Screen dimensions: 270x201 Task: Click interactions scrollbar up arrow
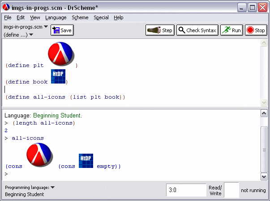coord(264,113)
